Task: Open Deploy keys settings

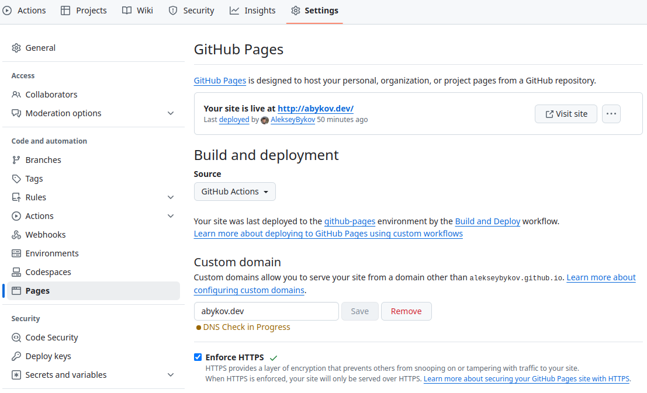Action: click(x=94, y=356)
